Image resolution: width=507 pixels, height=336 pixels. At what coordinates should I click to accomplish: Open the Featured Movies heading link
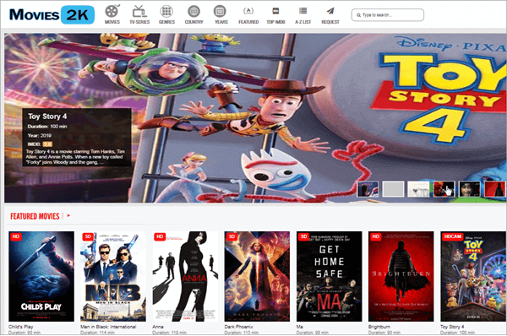tap(35, 216)
